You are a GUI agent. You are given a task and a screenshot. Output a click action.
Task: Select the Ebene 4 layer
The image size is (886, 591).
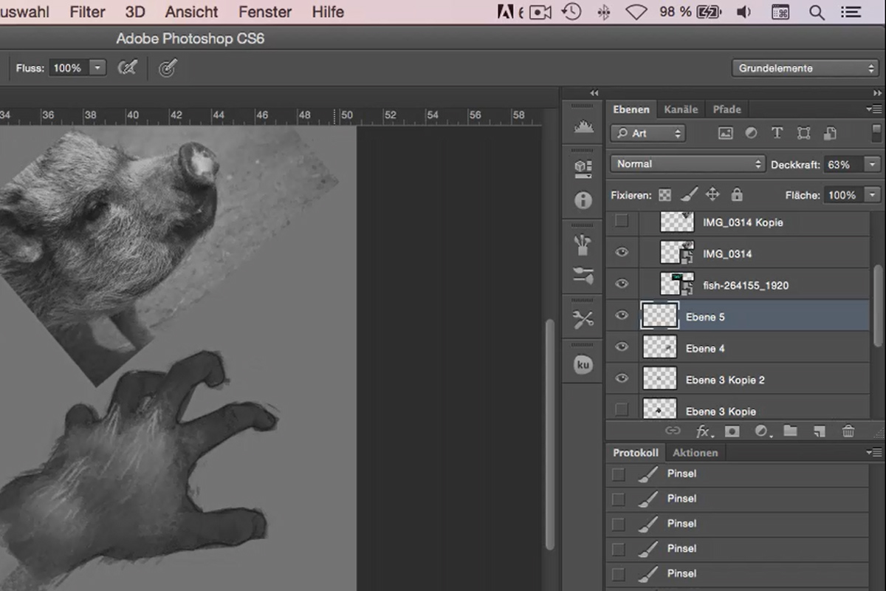[738, 348]
